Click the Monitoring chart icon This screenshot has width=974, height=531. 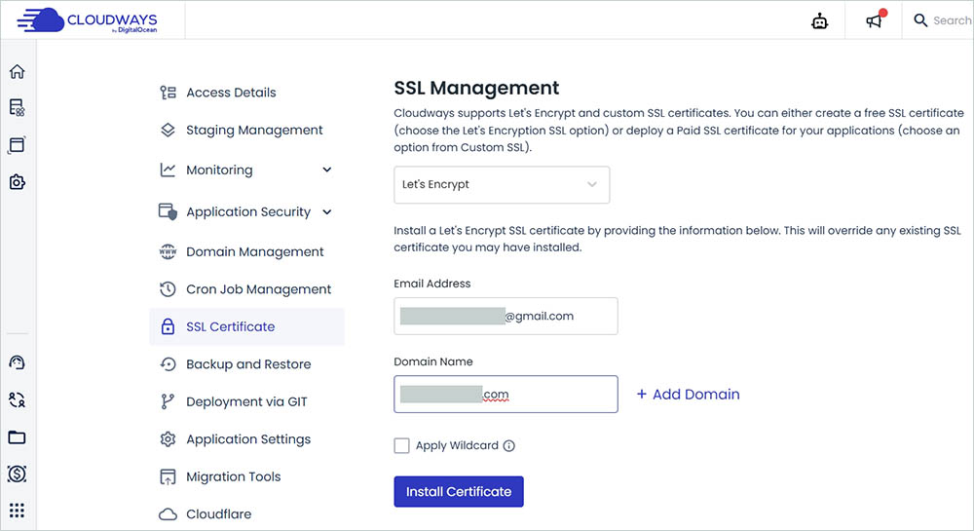168,170
